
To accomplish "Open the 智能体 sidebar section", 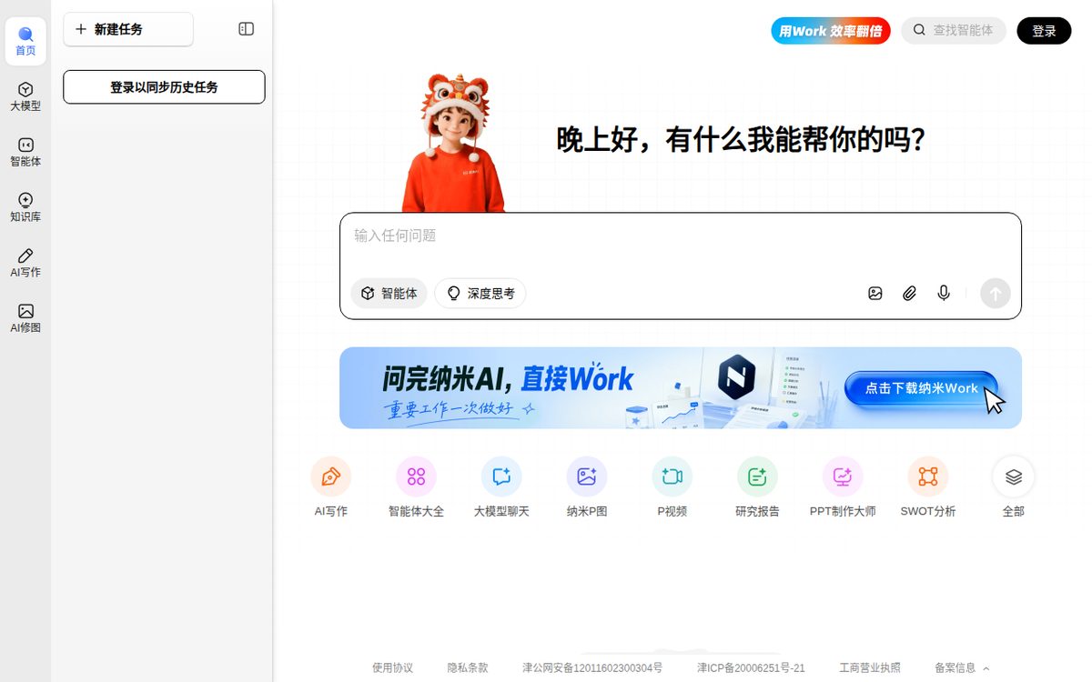I will 25,152.
